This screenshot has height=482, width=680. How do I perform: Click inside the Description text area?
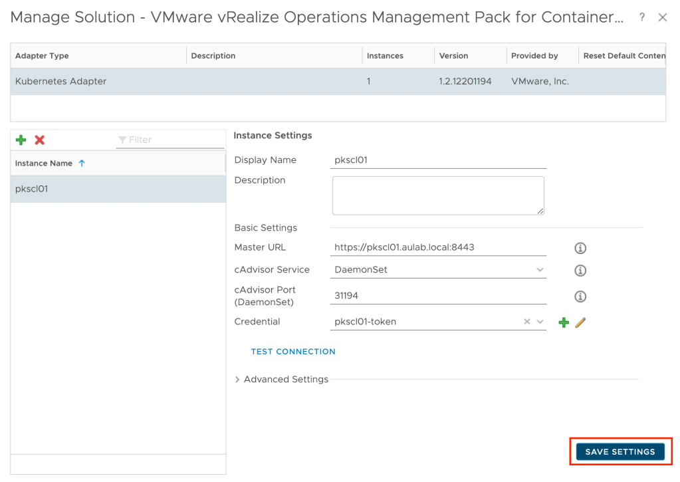click(x=437, y=195)
